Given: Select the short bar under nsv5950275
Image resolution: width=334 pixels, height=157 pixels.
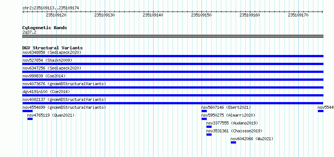Looking at the screenshot, I should click(204, 119).
